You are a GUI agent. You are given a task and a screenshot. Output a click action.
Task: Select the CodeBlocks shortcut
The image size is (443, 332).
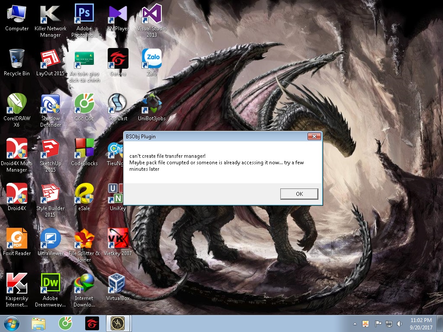[x=84, y=152]
